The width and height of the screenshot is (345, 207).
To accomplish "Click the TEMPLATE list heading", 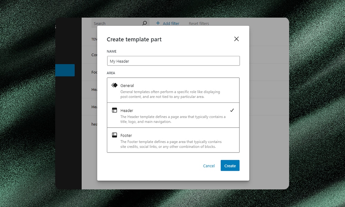I will click(x=94, y=39).
